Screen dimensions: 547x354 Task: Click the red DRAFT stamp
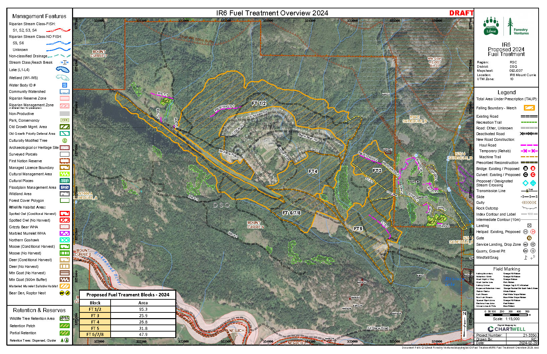tap(461, 13)
